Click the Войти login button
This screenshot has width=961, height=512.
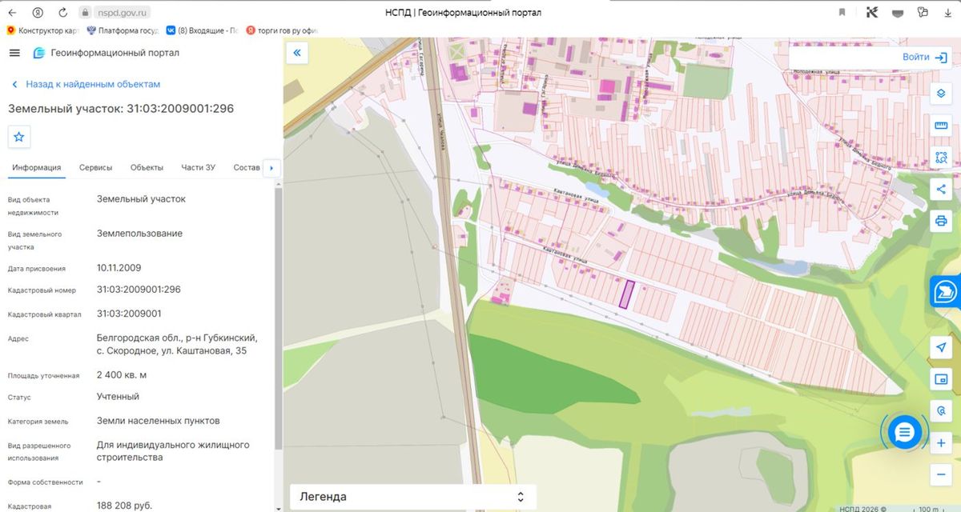[925, 57]
